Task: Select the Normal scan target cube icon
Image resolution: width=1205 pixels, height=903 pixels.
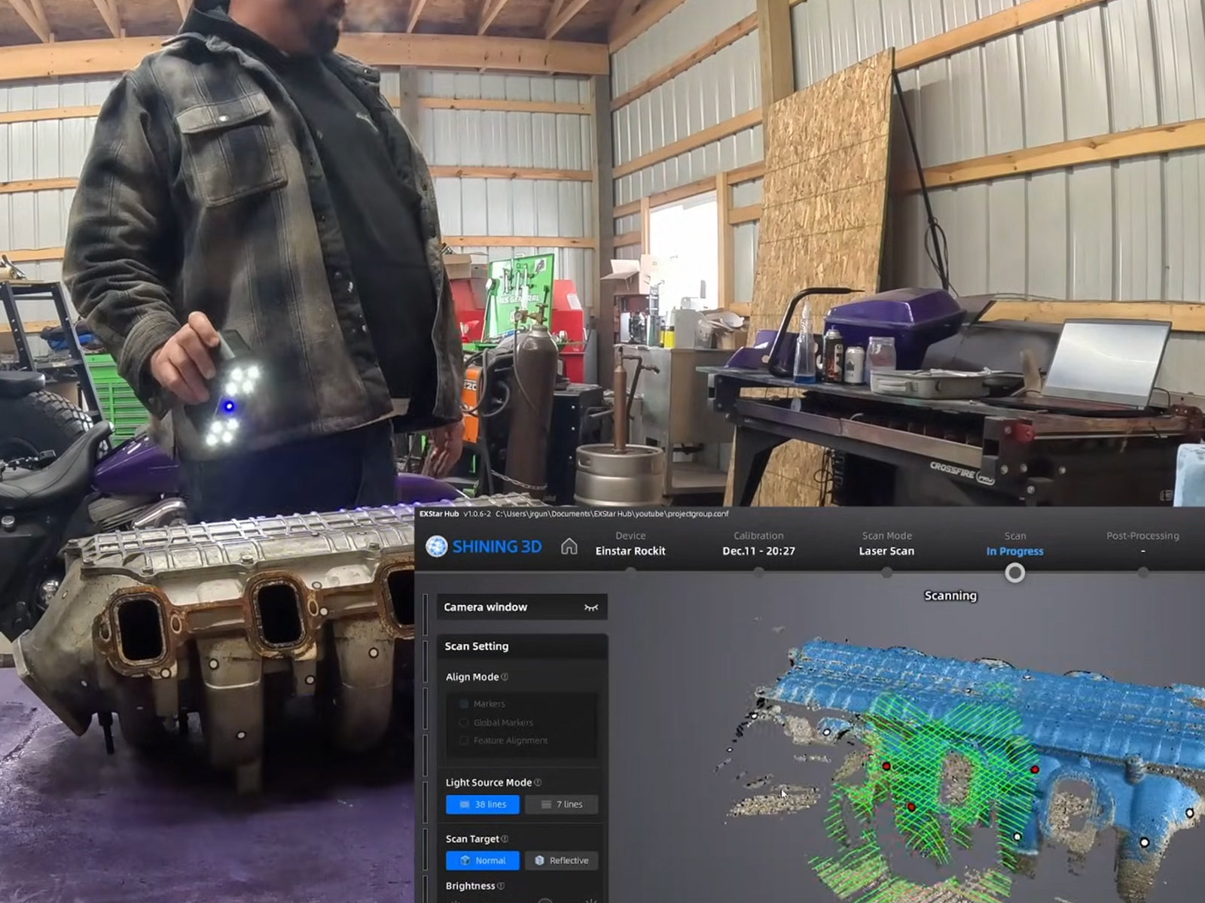Action: coord(465,860)
